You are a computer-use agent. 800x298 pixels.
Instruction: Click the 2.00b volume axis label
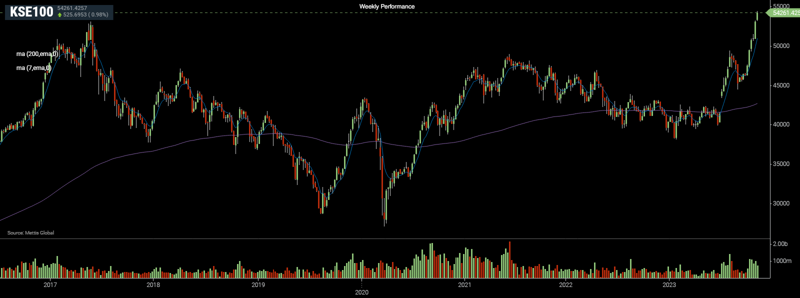tap(780, 244)
